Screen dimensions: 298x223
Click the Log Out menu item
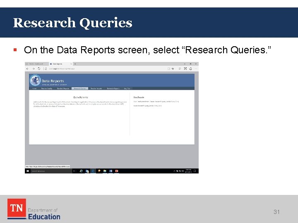pos(127,88)
